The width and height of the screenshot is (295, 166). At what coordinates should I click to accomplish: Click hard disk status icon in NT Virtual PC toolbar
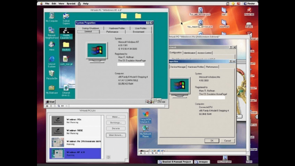coord(47,106)
